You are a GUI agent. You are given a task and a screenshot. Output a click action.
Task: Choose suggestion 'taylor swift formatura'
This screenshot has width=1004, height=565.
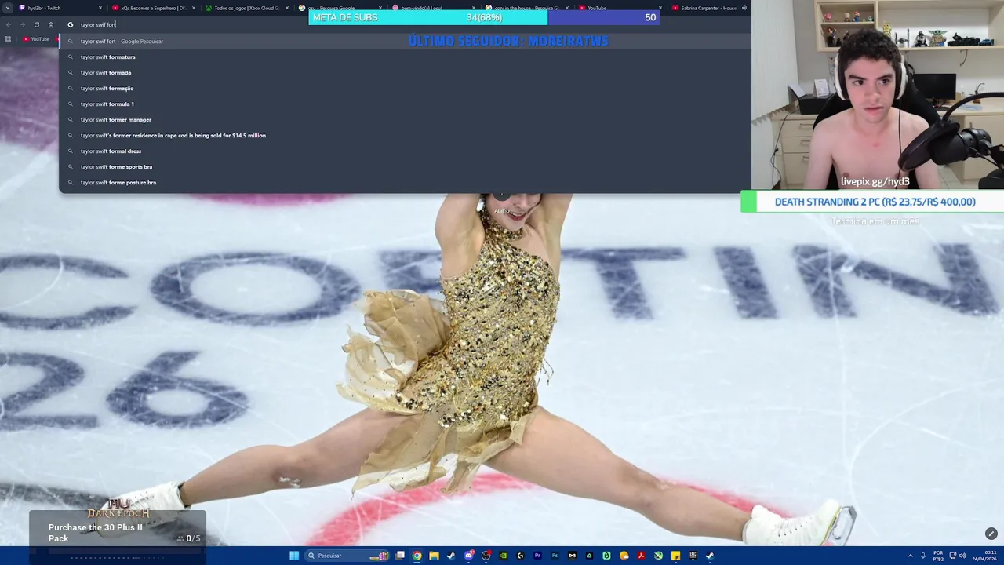(x=405, y=56)
